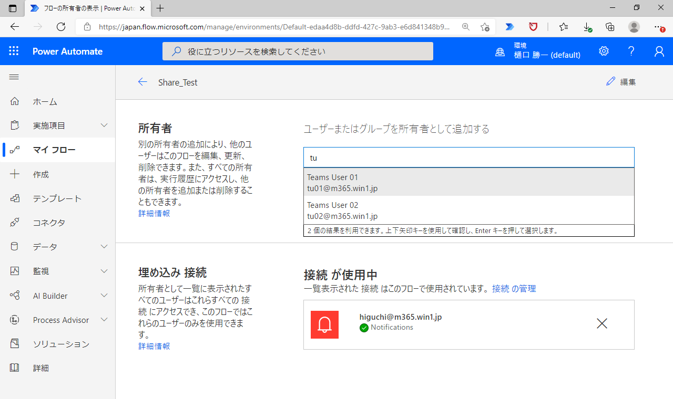Click the Power Automate header title
This screenshot has width=673, height=399.
click(x=67, y=51)
